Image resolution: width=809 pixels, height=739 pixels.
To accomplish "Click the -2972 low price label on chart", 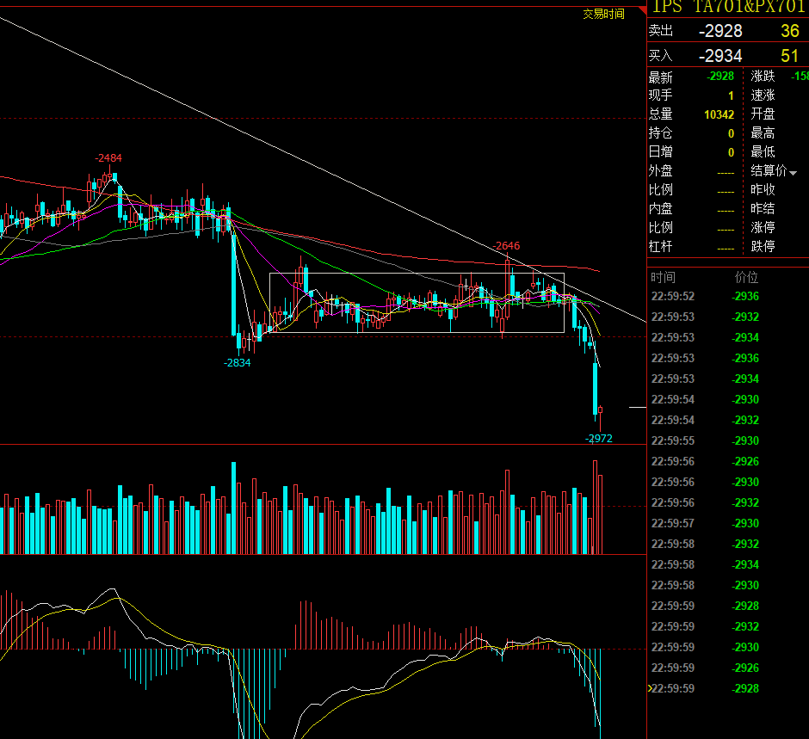I will pyautogui.click(x=599, y=439).
